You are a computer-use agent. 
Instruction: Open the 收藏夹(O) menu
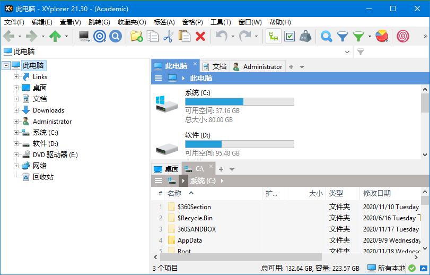point(132,22)
